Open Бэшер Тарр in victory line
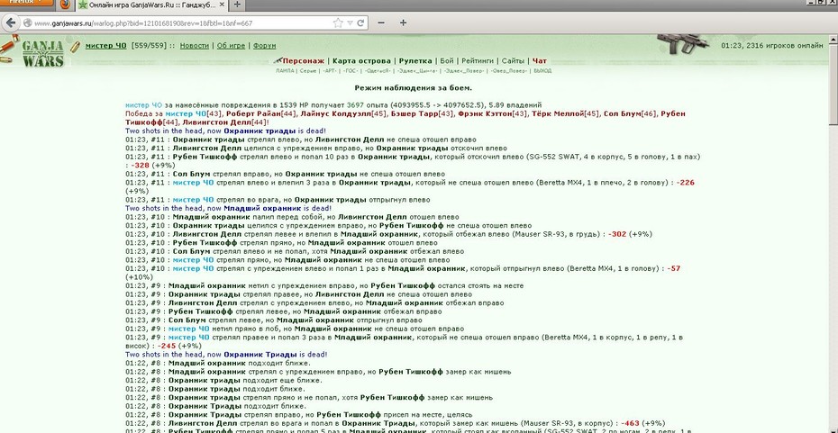The height and width of the screenshot is (433, 838). tap(415, 113)
